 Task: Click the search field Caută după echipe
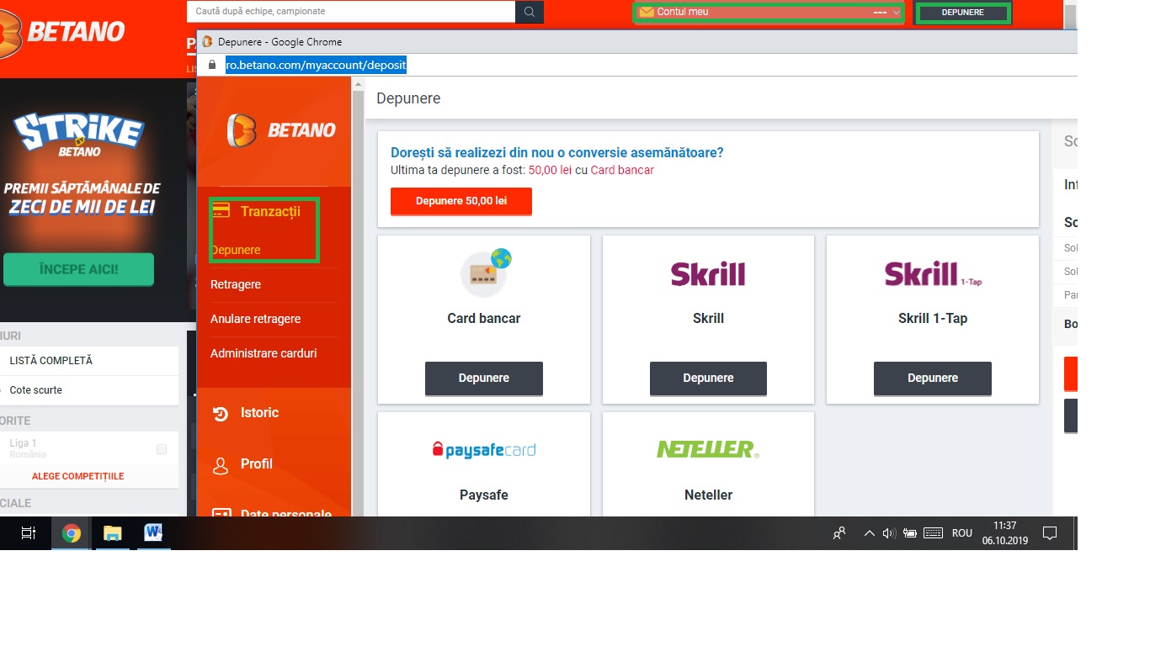pyautogui.click(x=351, y=12)
